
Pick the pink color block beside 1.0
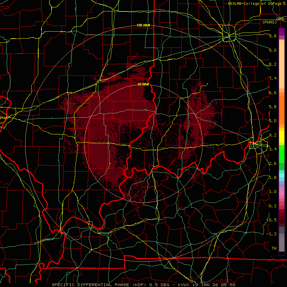click(282, 193)
